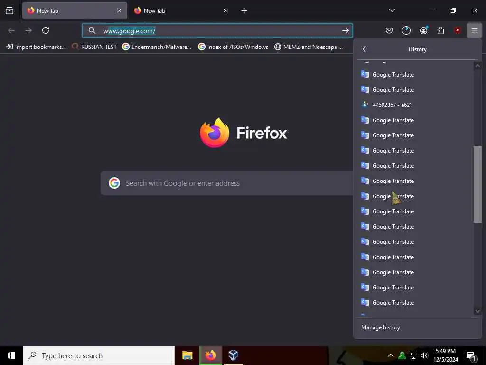Open the list all tabs dropdown
This screenshot has width=486, height=365.
[x=392, y=10]
